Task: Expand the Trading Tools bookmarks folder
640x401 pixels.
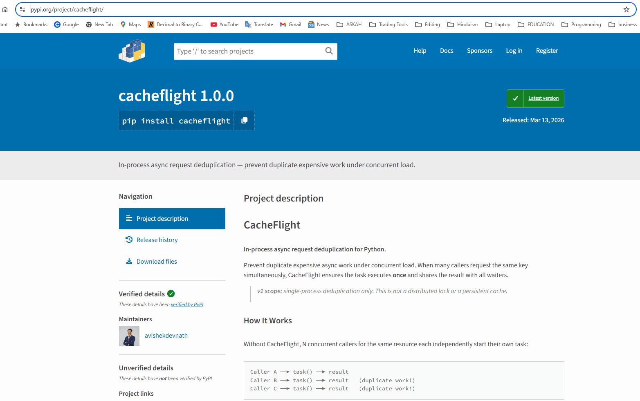Action: pyautogui.click(x=388, y=24)
